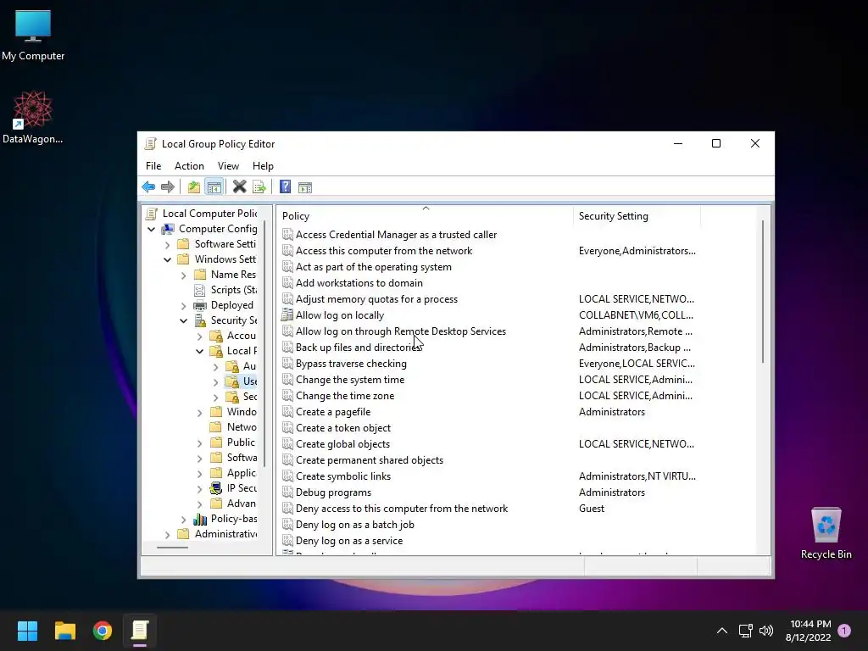
Task: Open the Recycle Bin desktop icon
Action: pos(826,533)
